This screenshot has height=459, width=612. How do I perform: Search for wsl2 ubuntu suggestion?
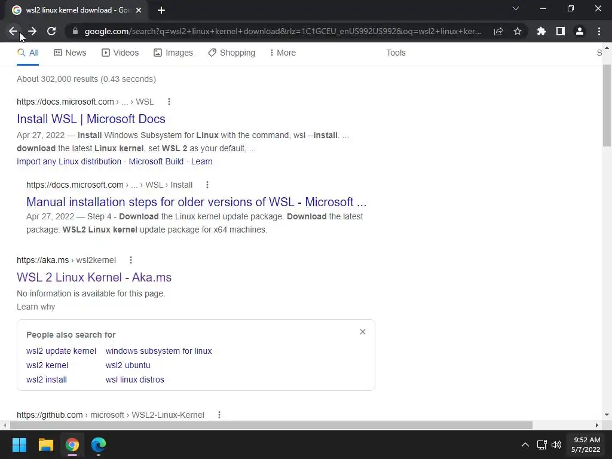[x=128, y=365]
